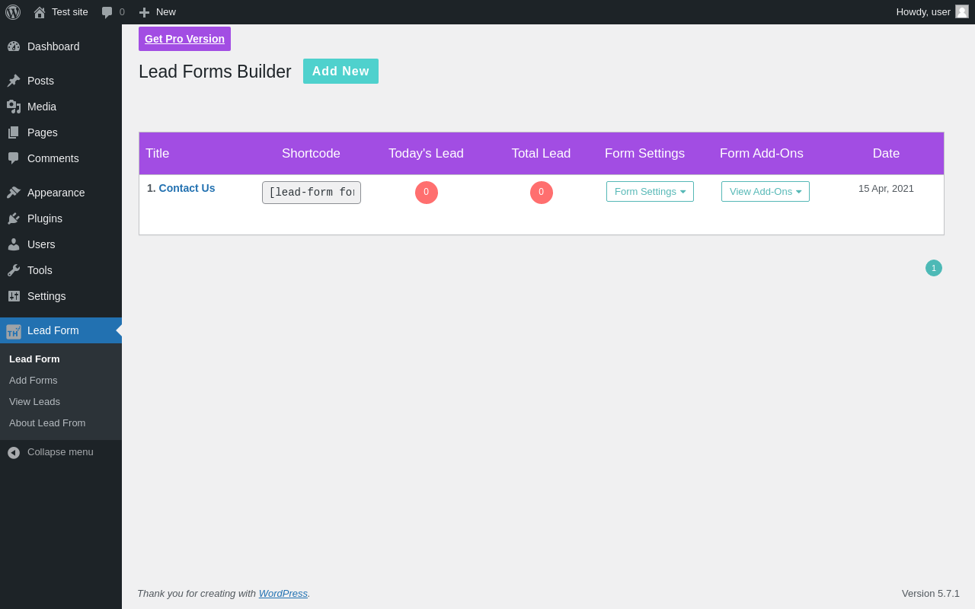975x609 pixels.
Task: Click the Media icon in sidebar
Action: (14, 107)
